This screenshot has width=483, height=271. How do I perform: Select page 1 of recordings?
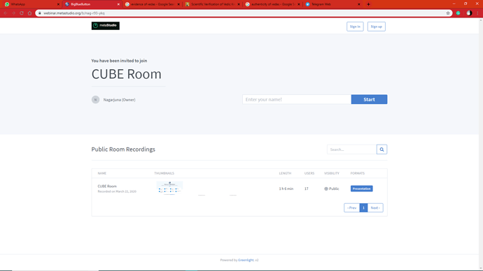(363, 207)
